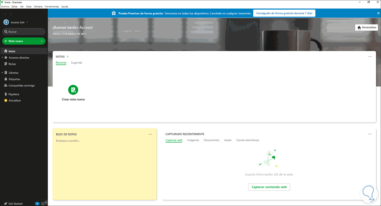This screenshot has width=381, height=206.
Task: Click the BLOC DE NOTAS title
Action: click(66, 134)
